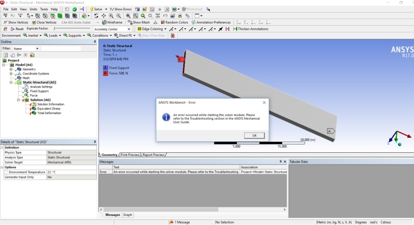Image resolution: width=414 pixels, height=225 pixels.
Task: Click the Rotate view tool icon
Action: point(96,16)
